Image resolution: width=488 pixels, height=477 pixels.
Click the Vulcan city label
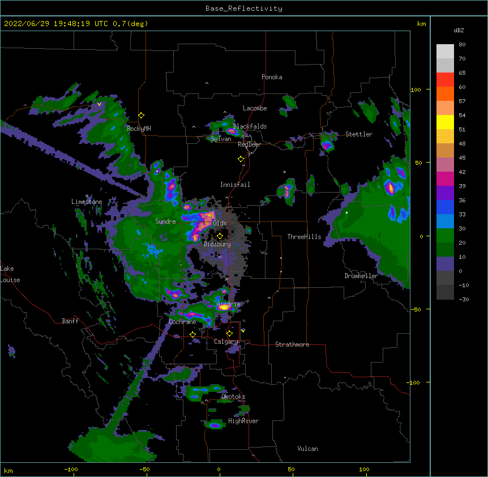click(307, 449)
